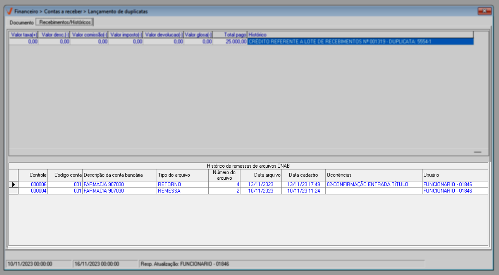Select the REMESSA file type cell

[182, 191]
